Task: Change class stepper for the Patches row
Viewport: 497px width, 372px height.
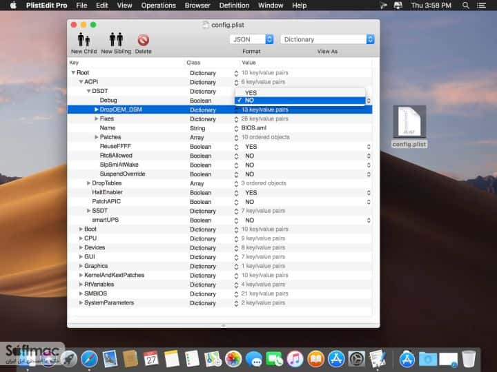Action: 236,138
